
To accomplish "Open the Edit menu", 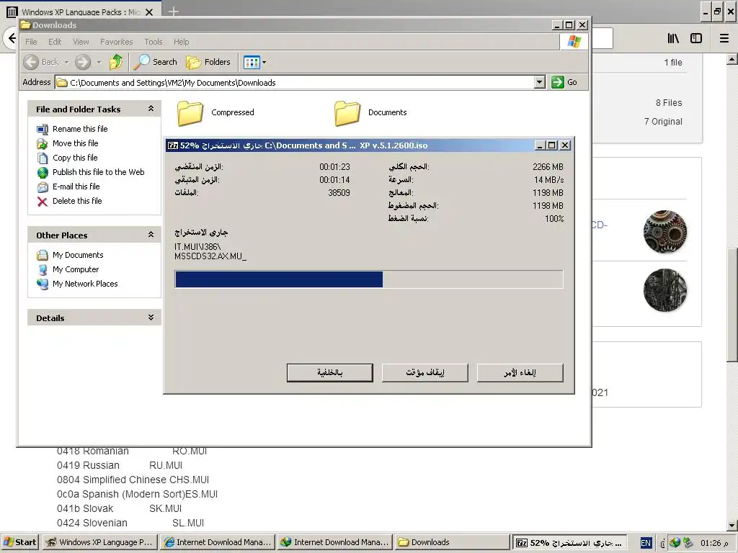I will (55, 42).
